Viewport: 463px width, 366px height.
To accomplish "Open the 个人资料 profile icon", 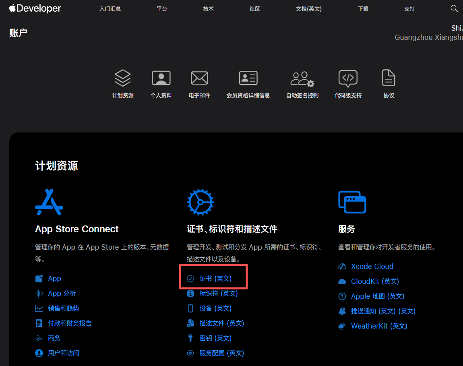I will click(x=161, y=78).
